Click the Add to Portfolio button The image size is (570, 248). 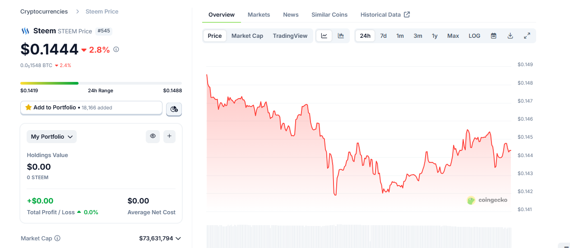point(91,108)
